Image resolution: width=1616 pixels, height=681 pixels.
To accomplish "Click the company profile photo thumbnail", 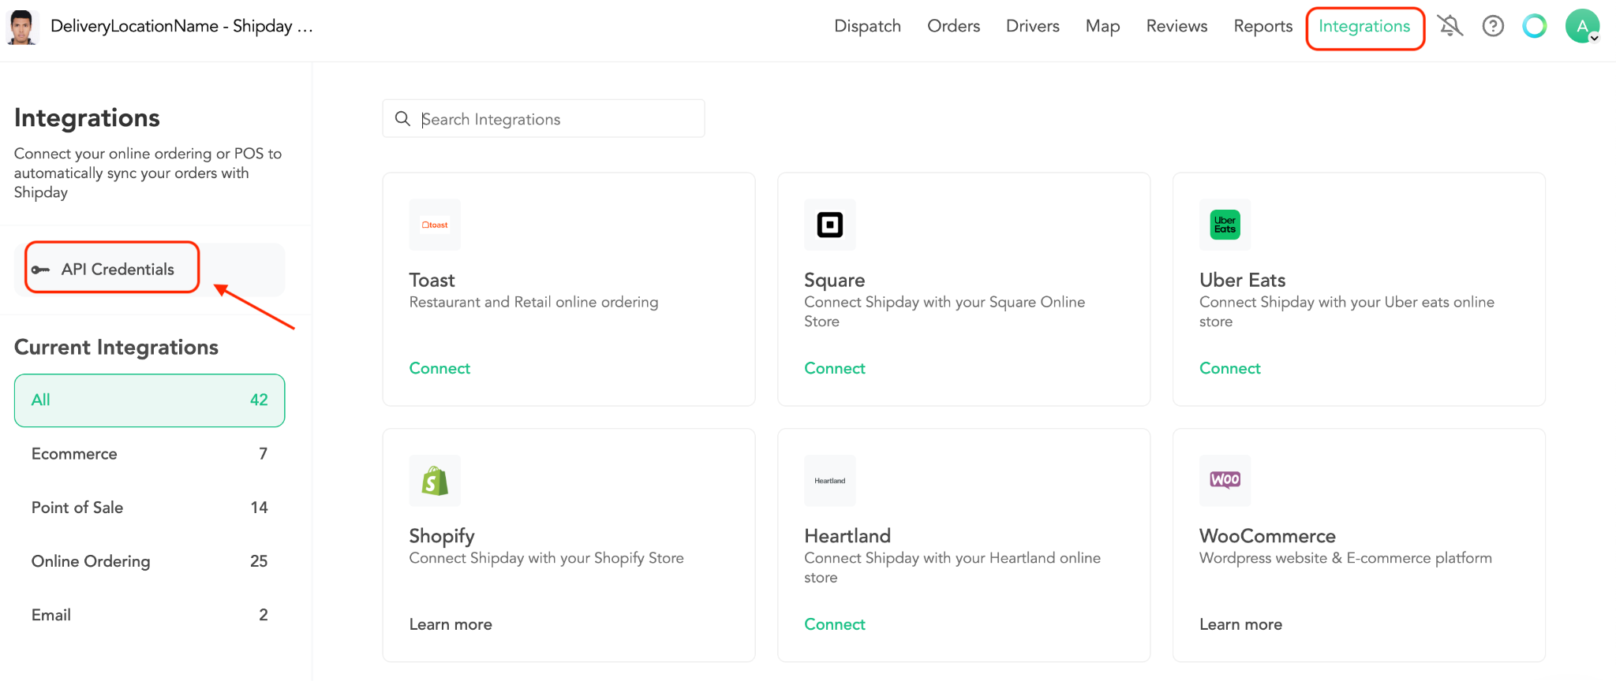I will (22, 27).
